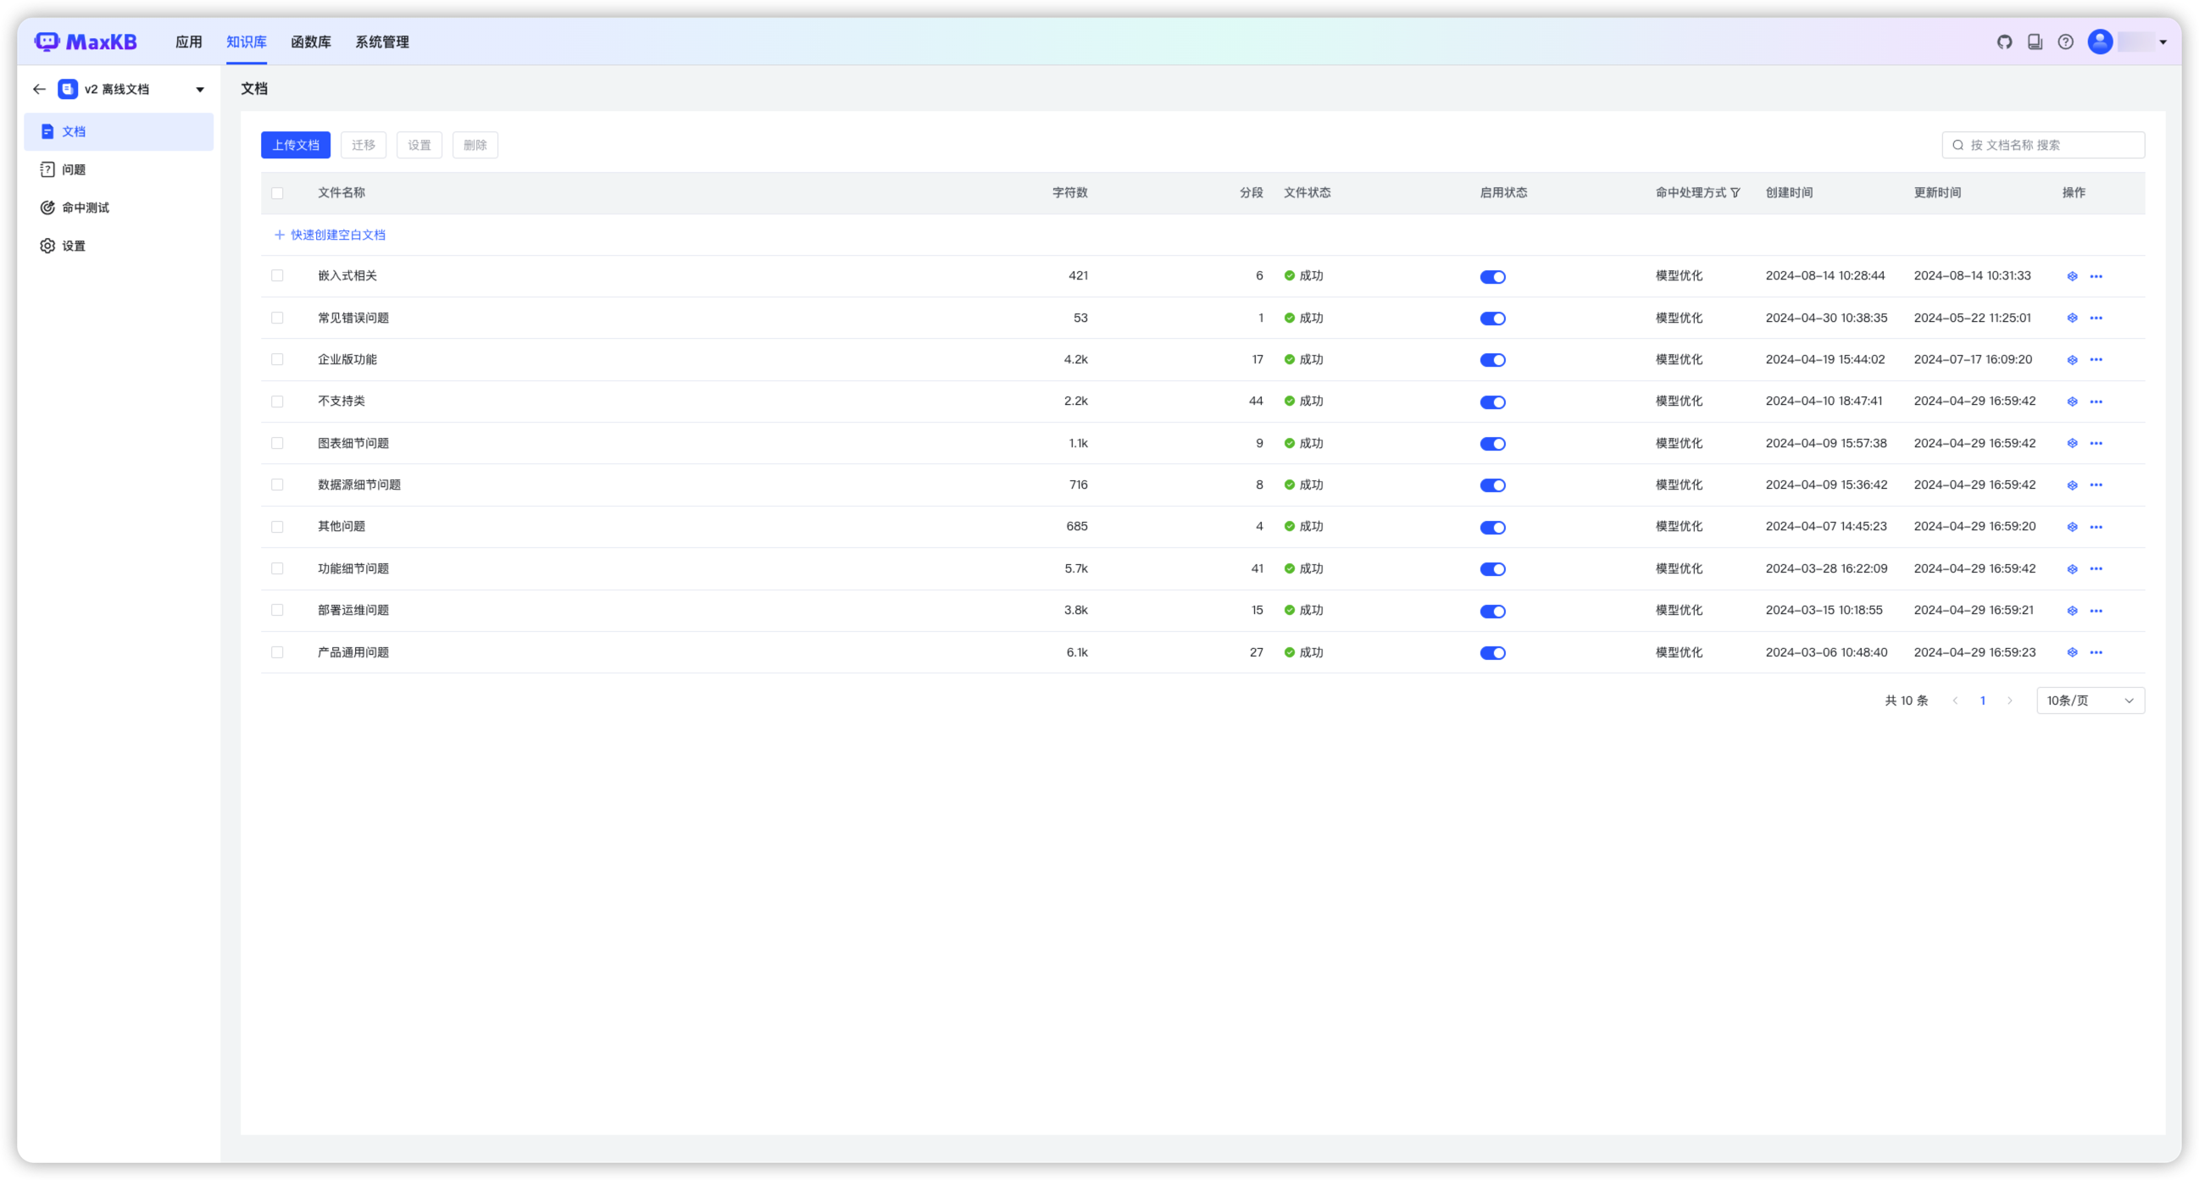The image size is (2199, 1180).
Task: Open the GitHub icon link
Action: coord(2004,42)
